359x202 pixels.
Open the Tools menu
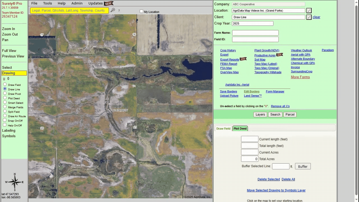click(x=47, y=3)
